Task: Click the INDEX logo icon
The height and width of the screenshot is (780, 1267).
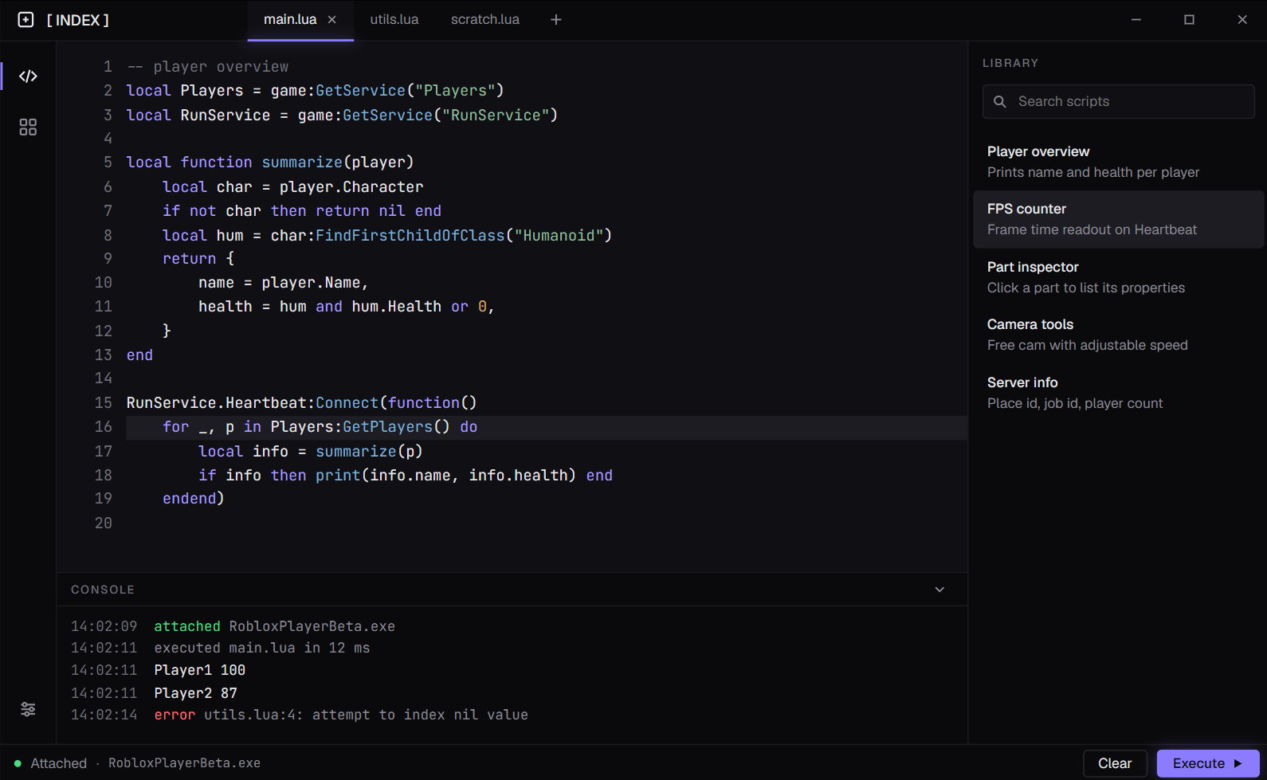Action: click(x=25, y=20)
